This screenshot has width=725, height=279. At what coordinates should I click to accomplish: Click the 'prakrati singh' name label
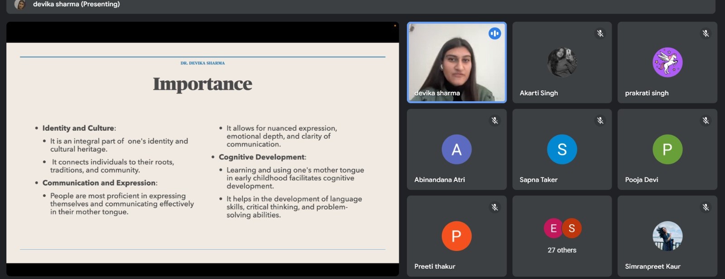pyautogui.click(x=647, y=93)
